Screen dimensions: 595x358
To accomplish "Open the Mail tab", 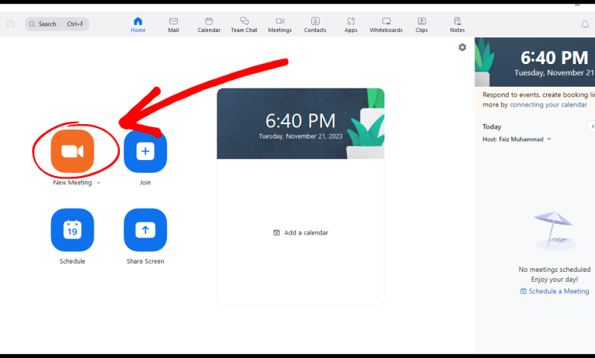I will click(x=173, y=24).
